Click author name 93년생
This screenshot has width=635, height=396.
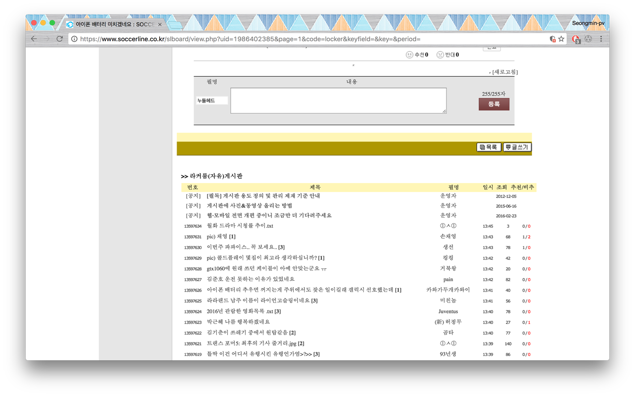click(448, 354)
